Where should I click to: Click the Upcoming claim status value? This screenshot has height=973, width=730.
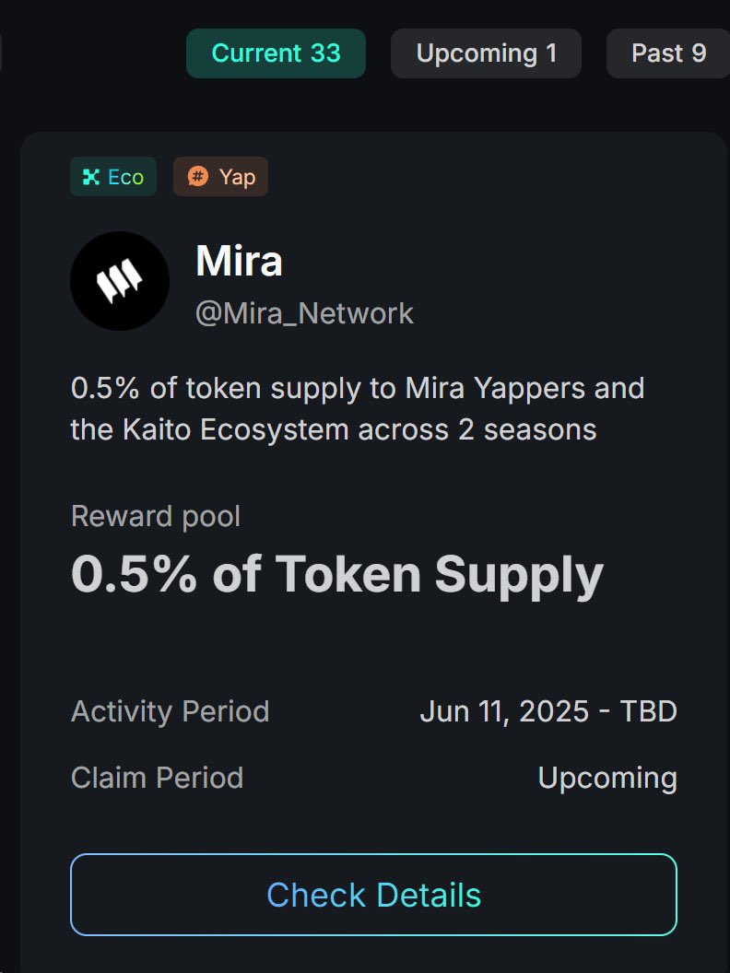coord(607,779)
